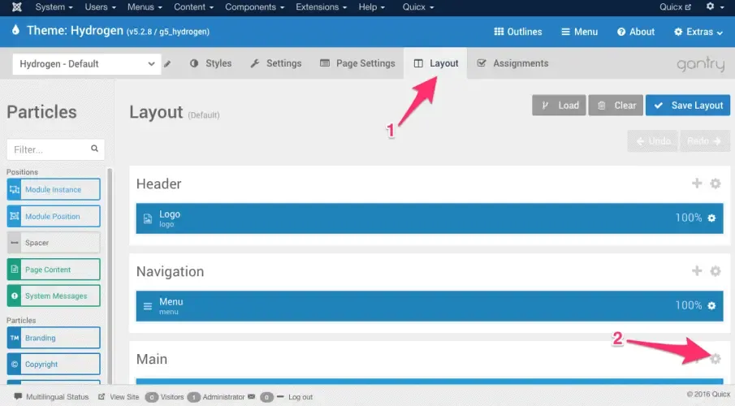Image resolution: width=735 pixels, height=406 pixels.
Task: Click search icon in particle filter
Action: [95, 149]
